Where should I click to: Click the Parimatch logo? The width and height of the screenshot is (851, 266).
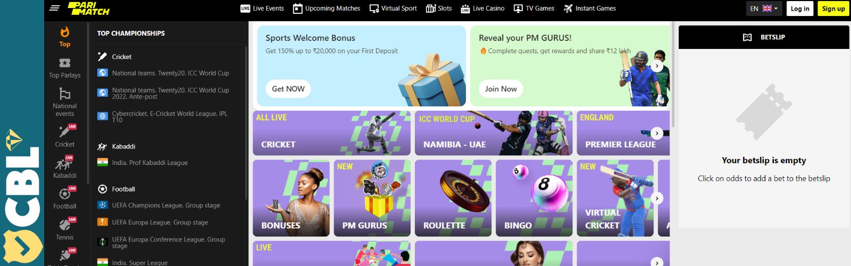pos(88,8)
